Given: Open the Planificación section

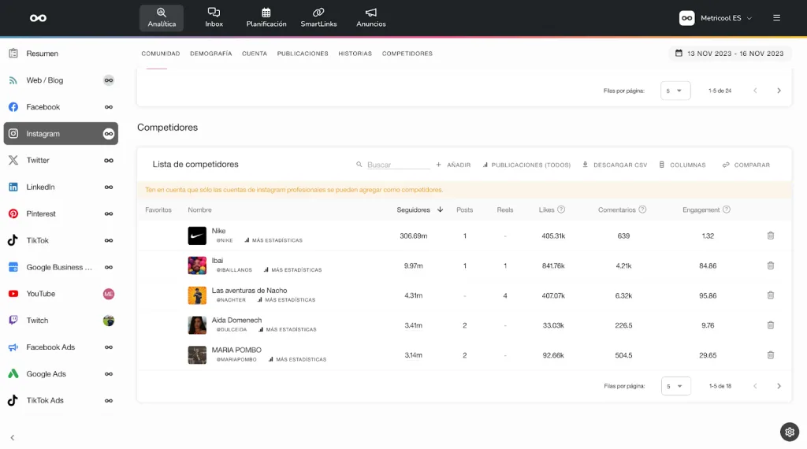Looking at the screenshot, I should coord(266,18).
